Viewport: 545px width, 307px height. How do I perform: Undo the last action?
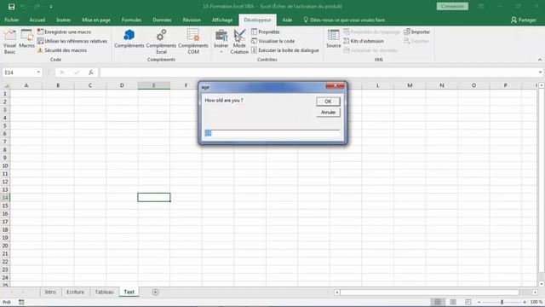tap(23, 7)
